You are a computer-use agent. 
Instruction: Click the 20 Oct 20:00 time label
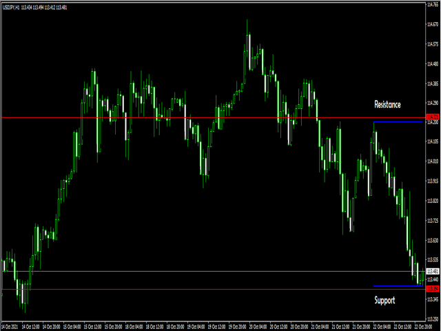(x=300, y=326)
